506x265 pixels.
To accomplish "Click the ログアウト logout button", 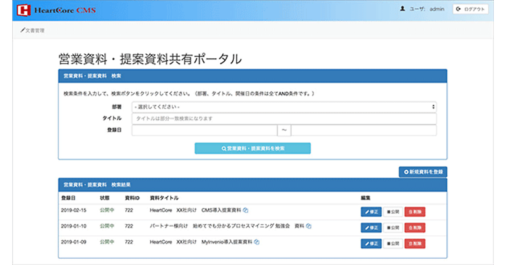I will tap(470, 9).
